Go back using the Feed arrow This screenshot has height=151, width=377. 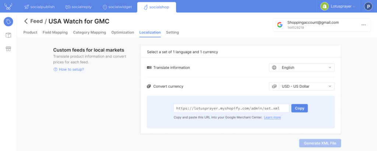(26, 21)
